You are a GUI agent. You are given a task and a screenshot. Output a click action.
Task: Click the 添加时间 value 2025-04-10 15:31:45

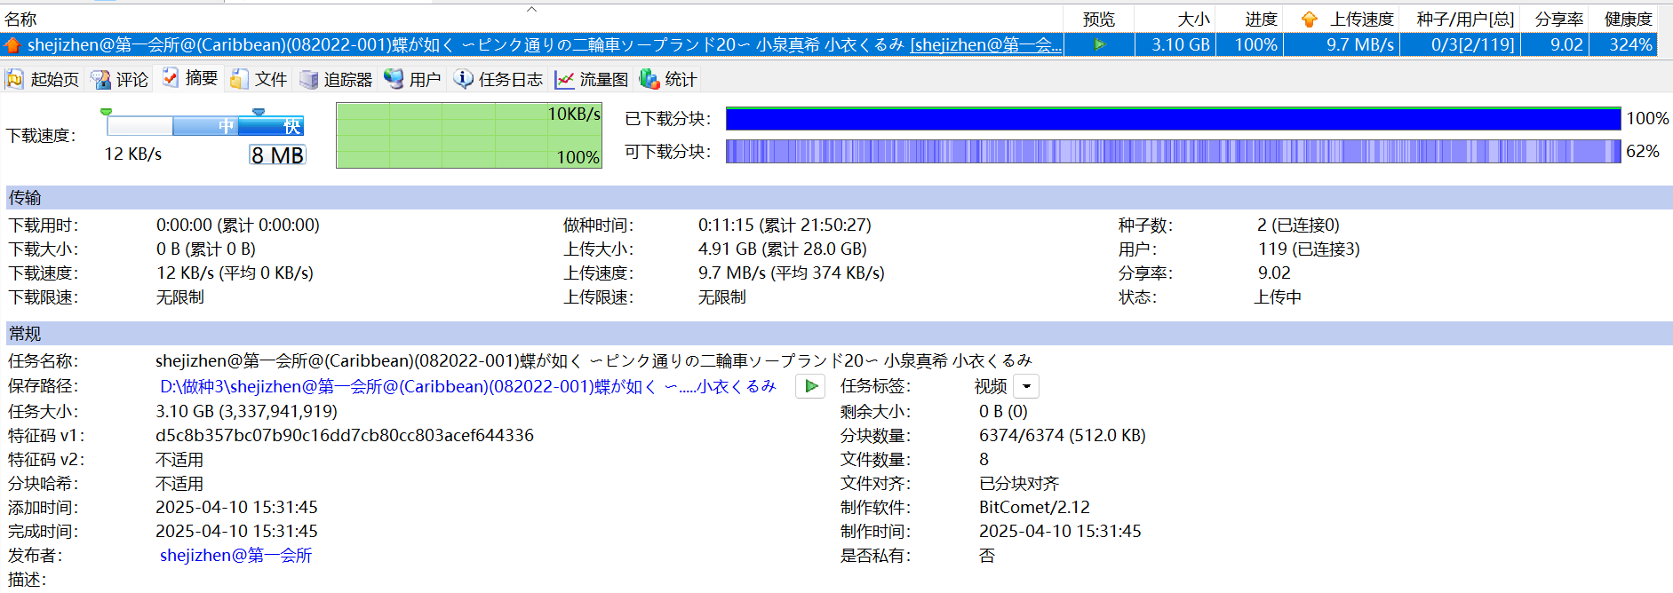click(236, 507)
